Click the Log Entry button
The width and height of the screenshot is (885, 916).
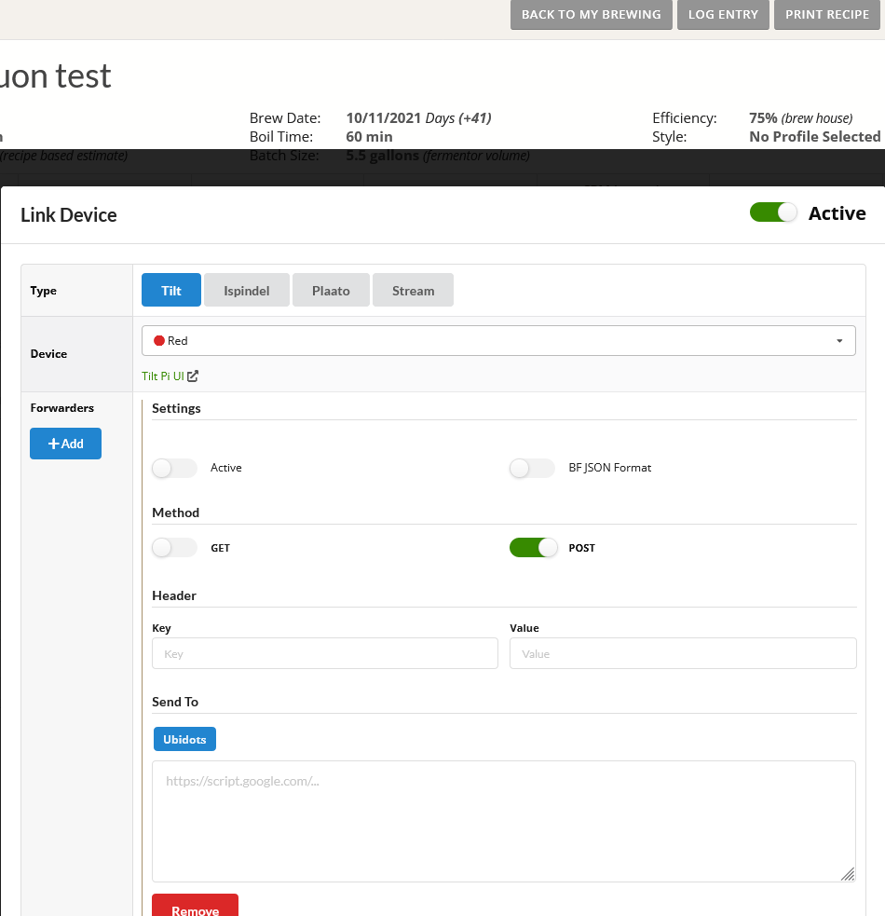pos(723,15)
